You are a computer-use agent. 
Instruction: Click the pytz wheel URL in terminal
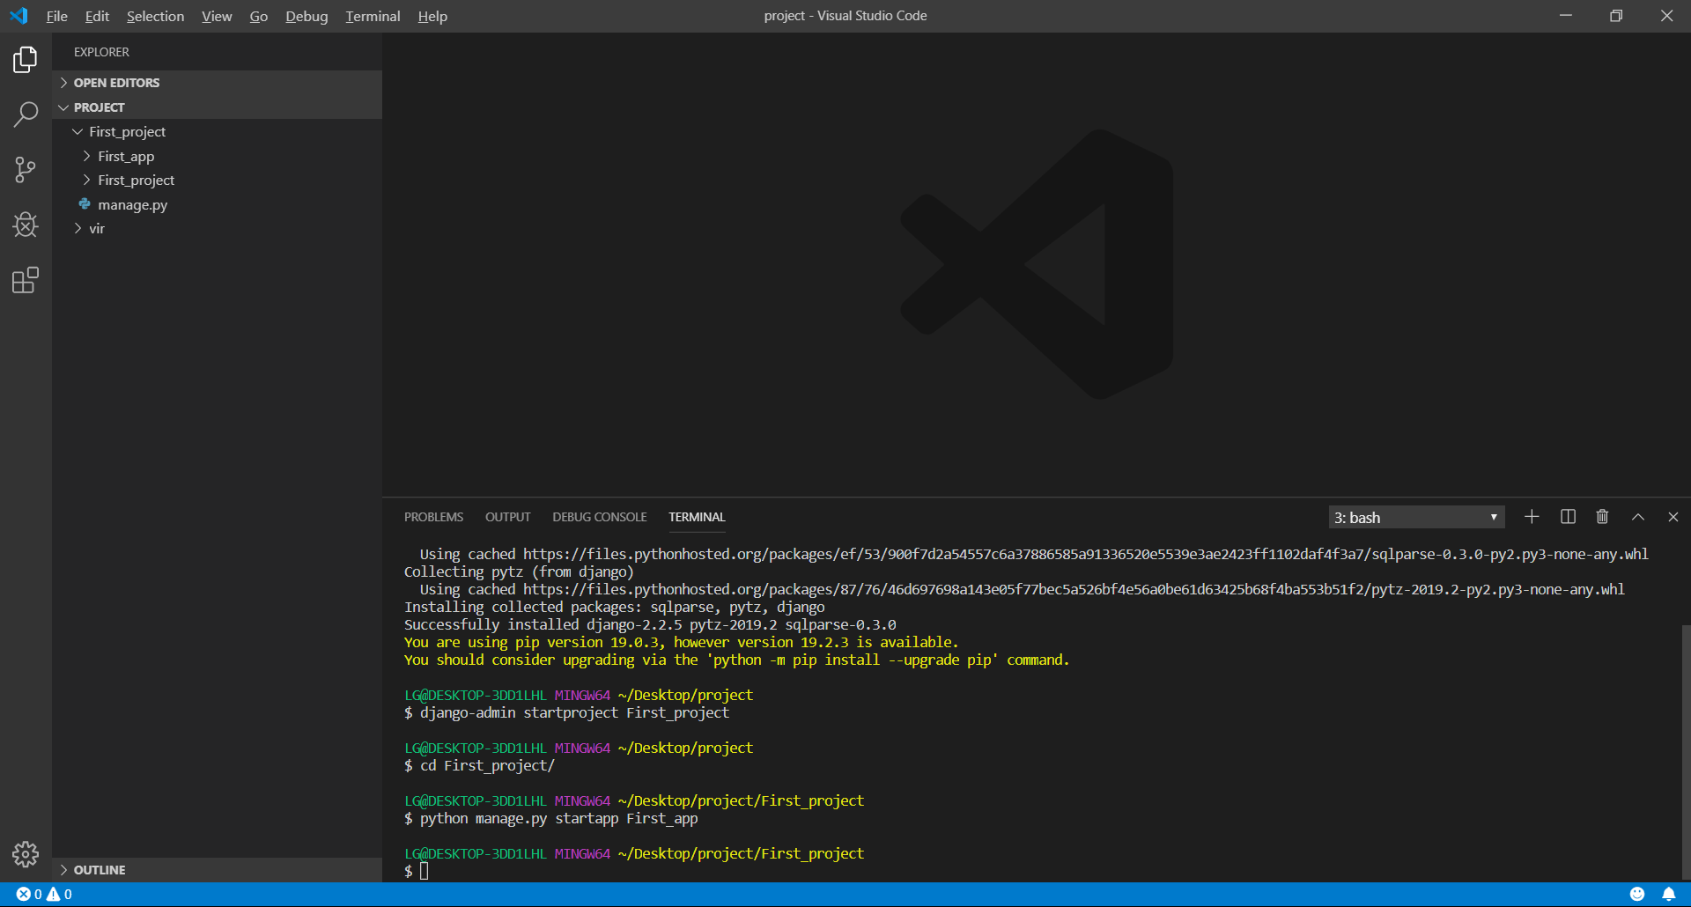(x=1074, y=589)
